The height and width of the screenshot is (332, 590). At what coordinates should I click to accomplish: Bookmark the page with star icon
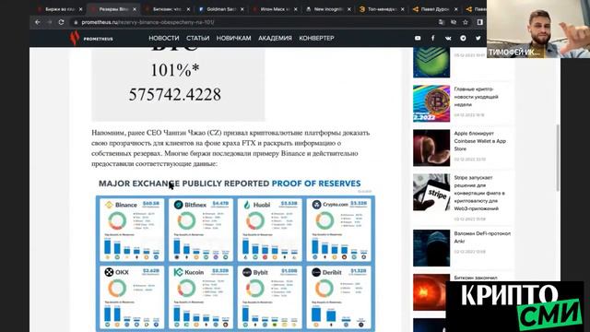tap(466, 22)
